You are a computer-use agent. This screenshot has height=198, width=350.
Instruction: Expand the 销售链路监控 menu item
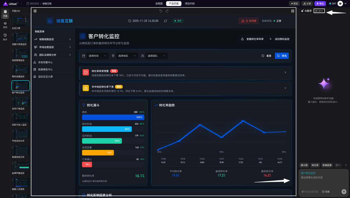[x=53, y=39]
